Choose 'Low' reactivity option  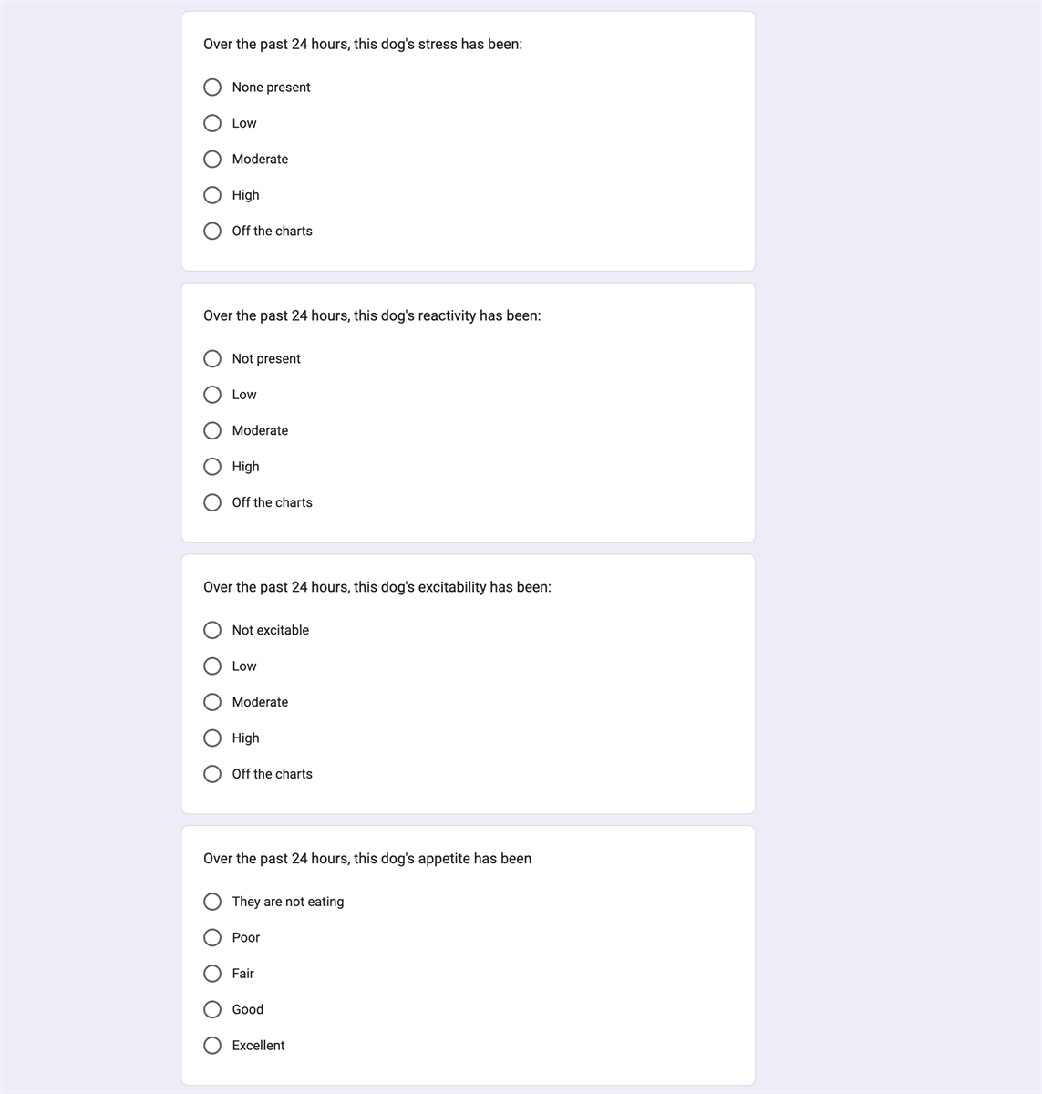click(x=212, y=395)
